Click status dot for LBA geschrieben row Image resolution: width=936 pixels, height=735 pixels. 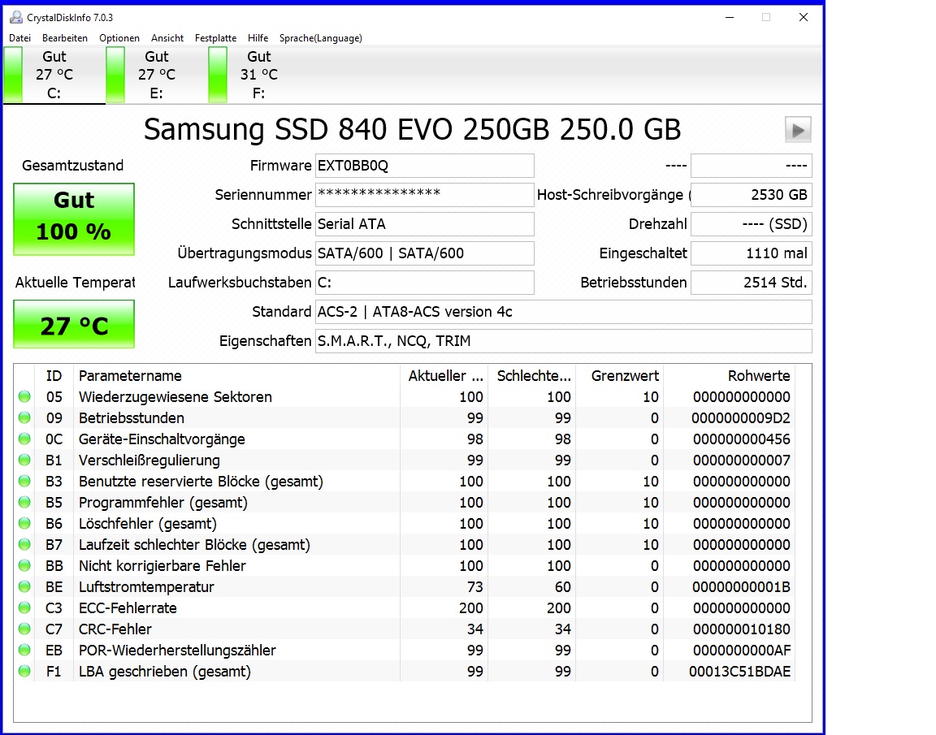point(24,671)
